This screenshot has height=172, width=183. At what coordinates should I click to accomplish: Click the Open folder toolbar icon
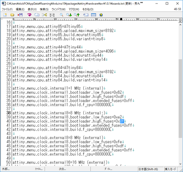[12, 15]
